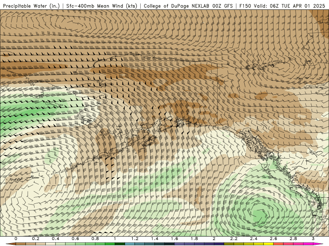Click 'F150 Valid: 06Z TUE APR 01 2025' text
Screen dimensions: 329x246
coord(282,6)
